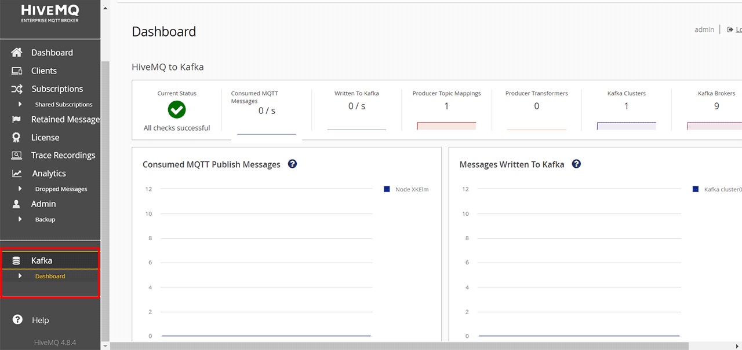The width and height of the screenshot is (742, 350).
Task: Click the Analytics chart icon
Action: tap(17, 173)
